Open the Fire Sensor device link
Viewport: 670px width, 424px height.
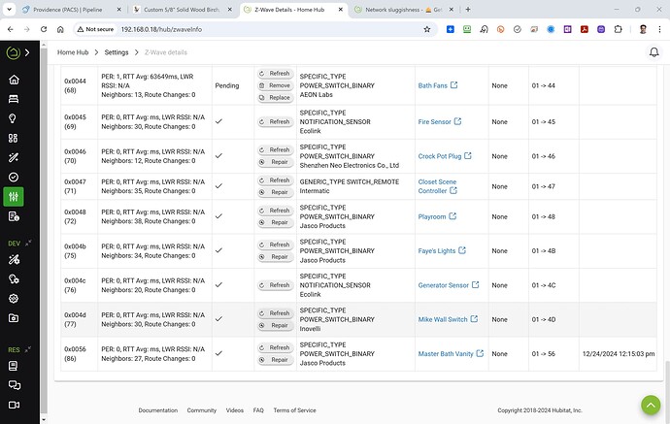point(439,121)
